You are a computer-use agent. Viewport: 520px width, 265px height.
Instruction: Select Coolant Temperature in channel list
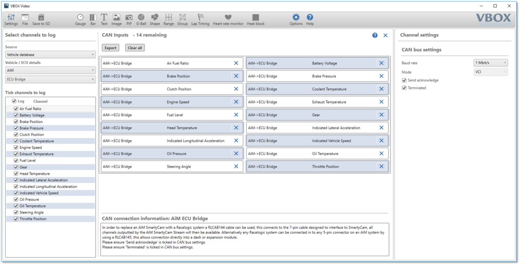click(x=51, y=141)
